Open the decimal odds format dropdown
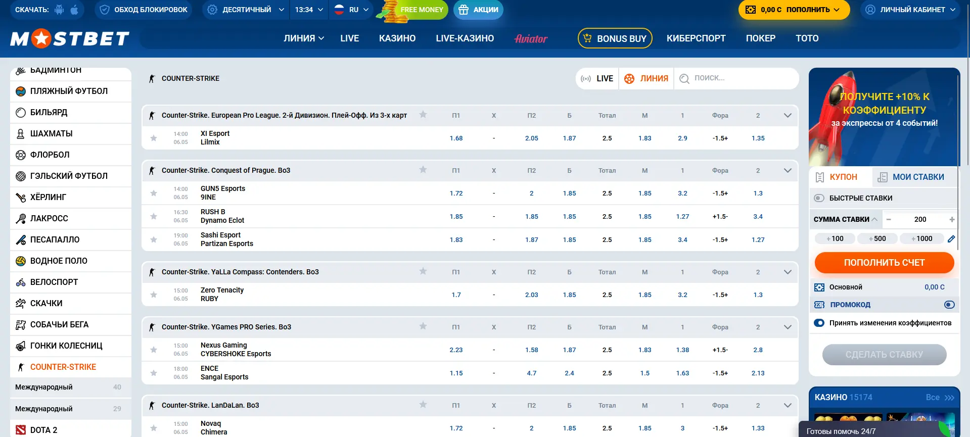This screenshot has height=437, width=970. tap(246, 10)
